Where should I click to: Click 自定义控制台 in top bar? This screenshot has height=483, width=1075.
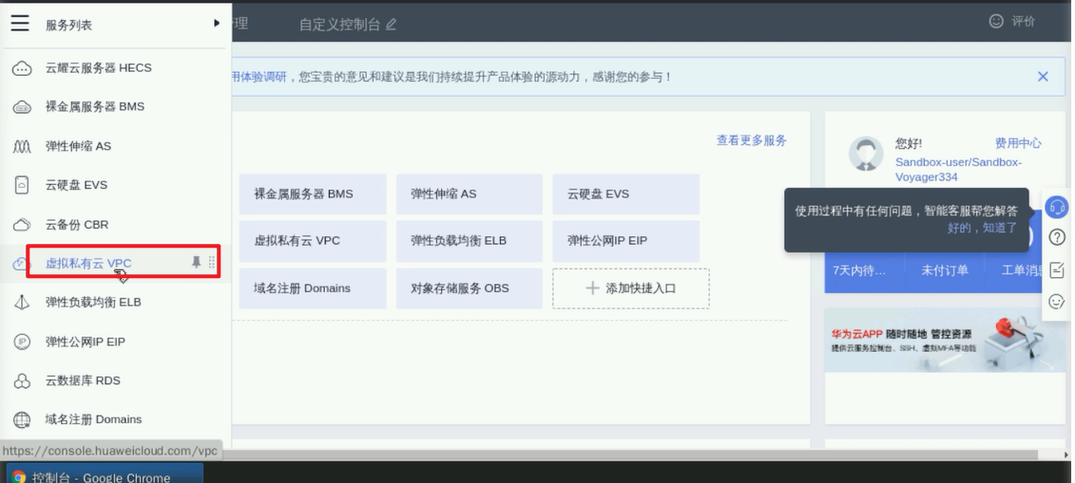[339, 25]
